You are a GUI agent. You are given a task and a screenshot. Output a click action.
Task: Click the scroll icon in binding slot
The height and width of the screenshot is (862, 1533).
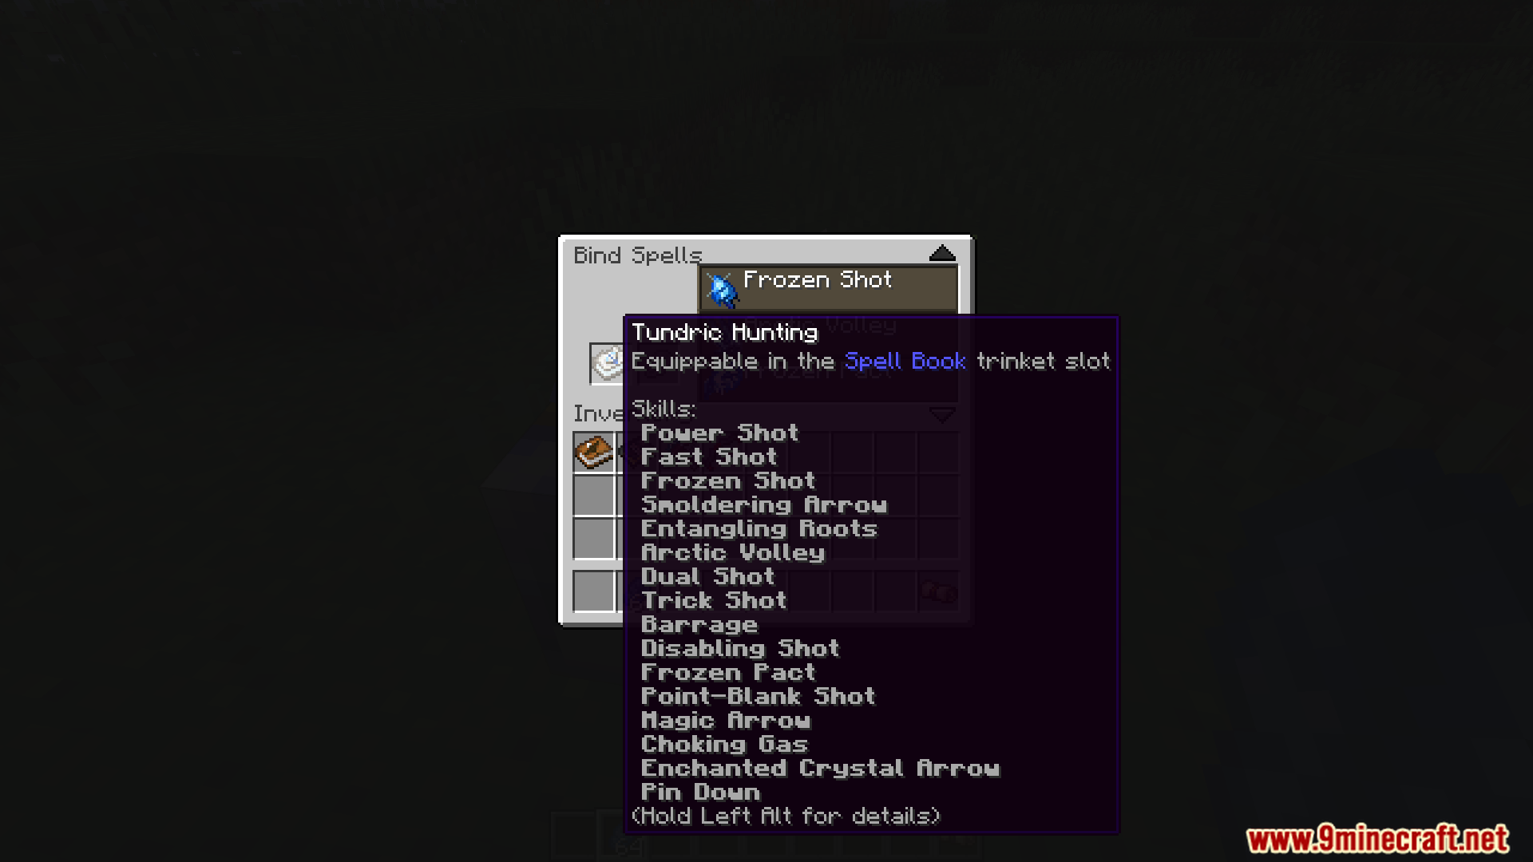click(x=607, y=363)
